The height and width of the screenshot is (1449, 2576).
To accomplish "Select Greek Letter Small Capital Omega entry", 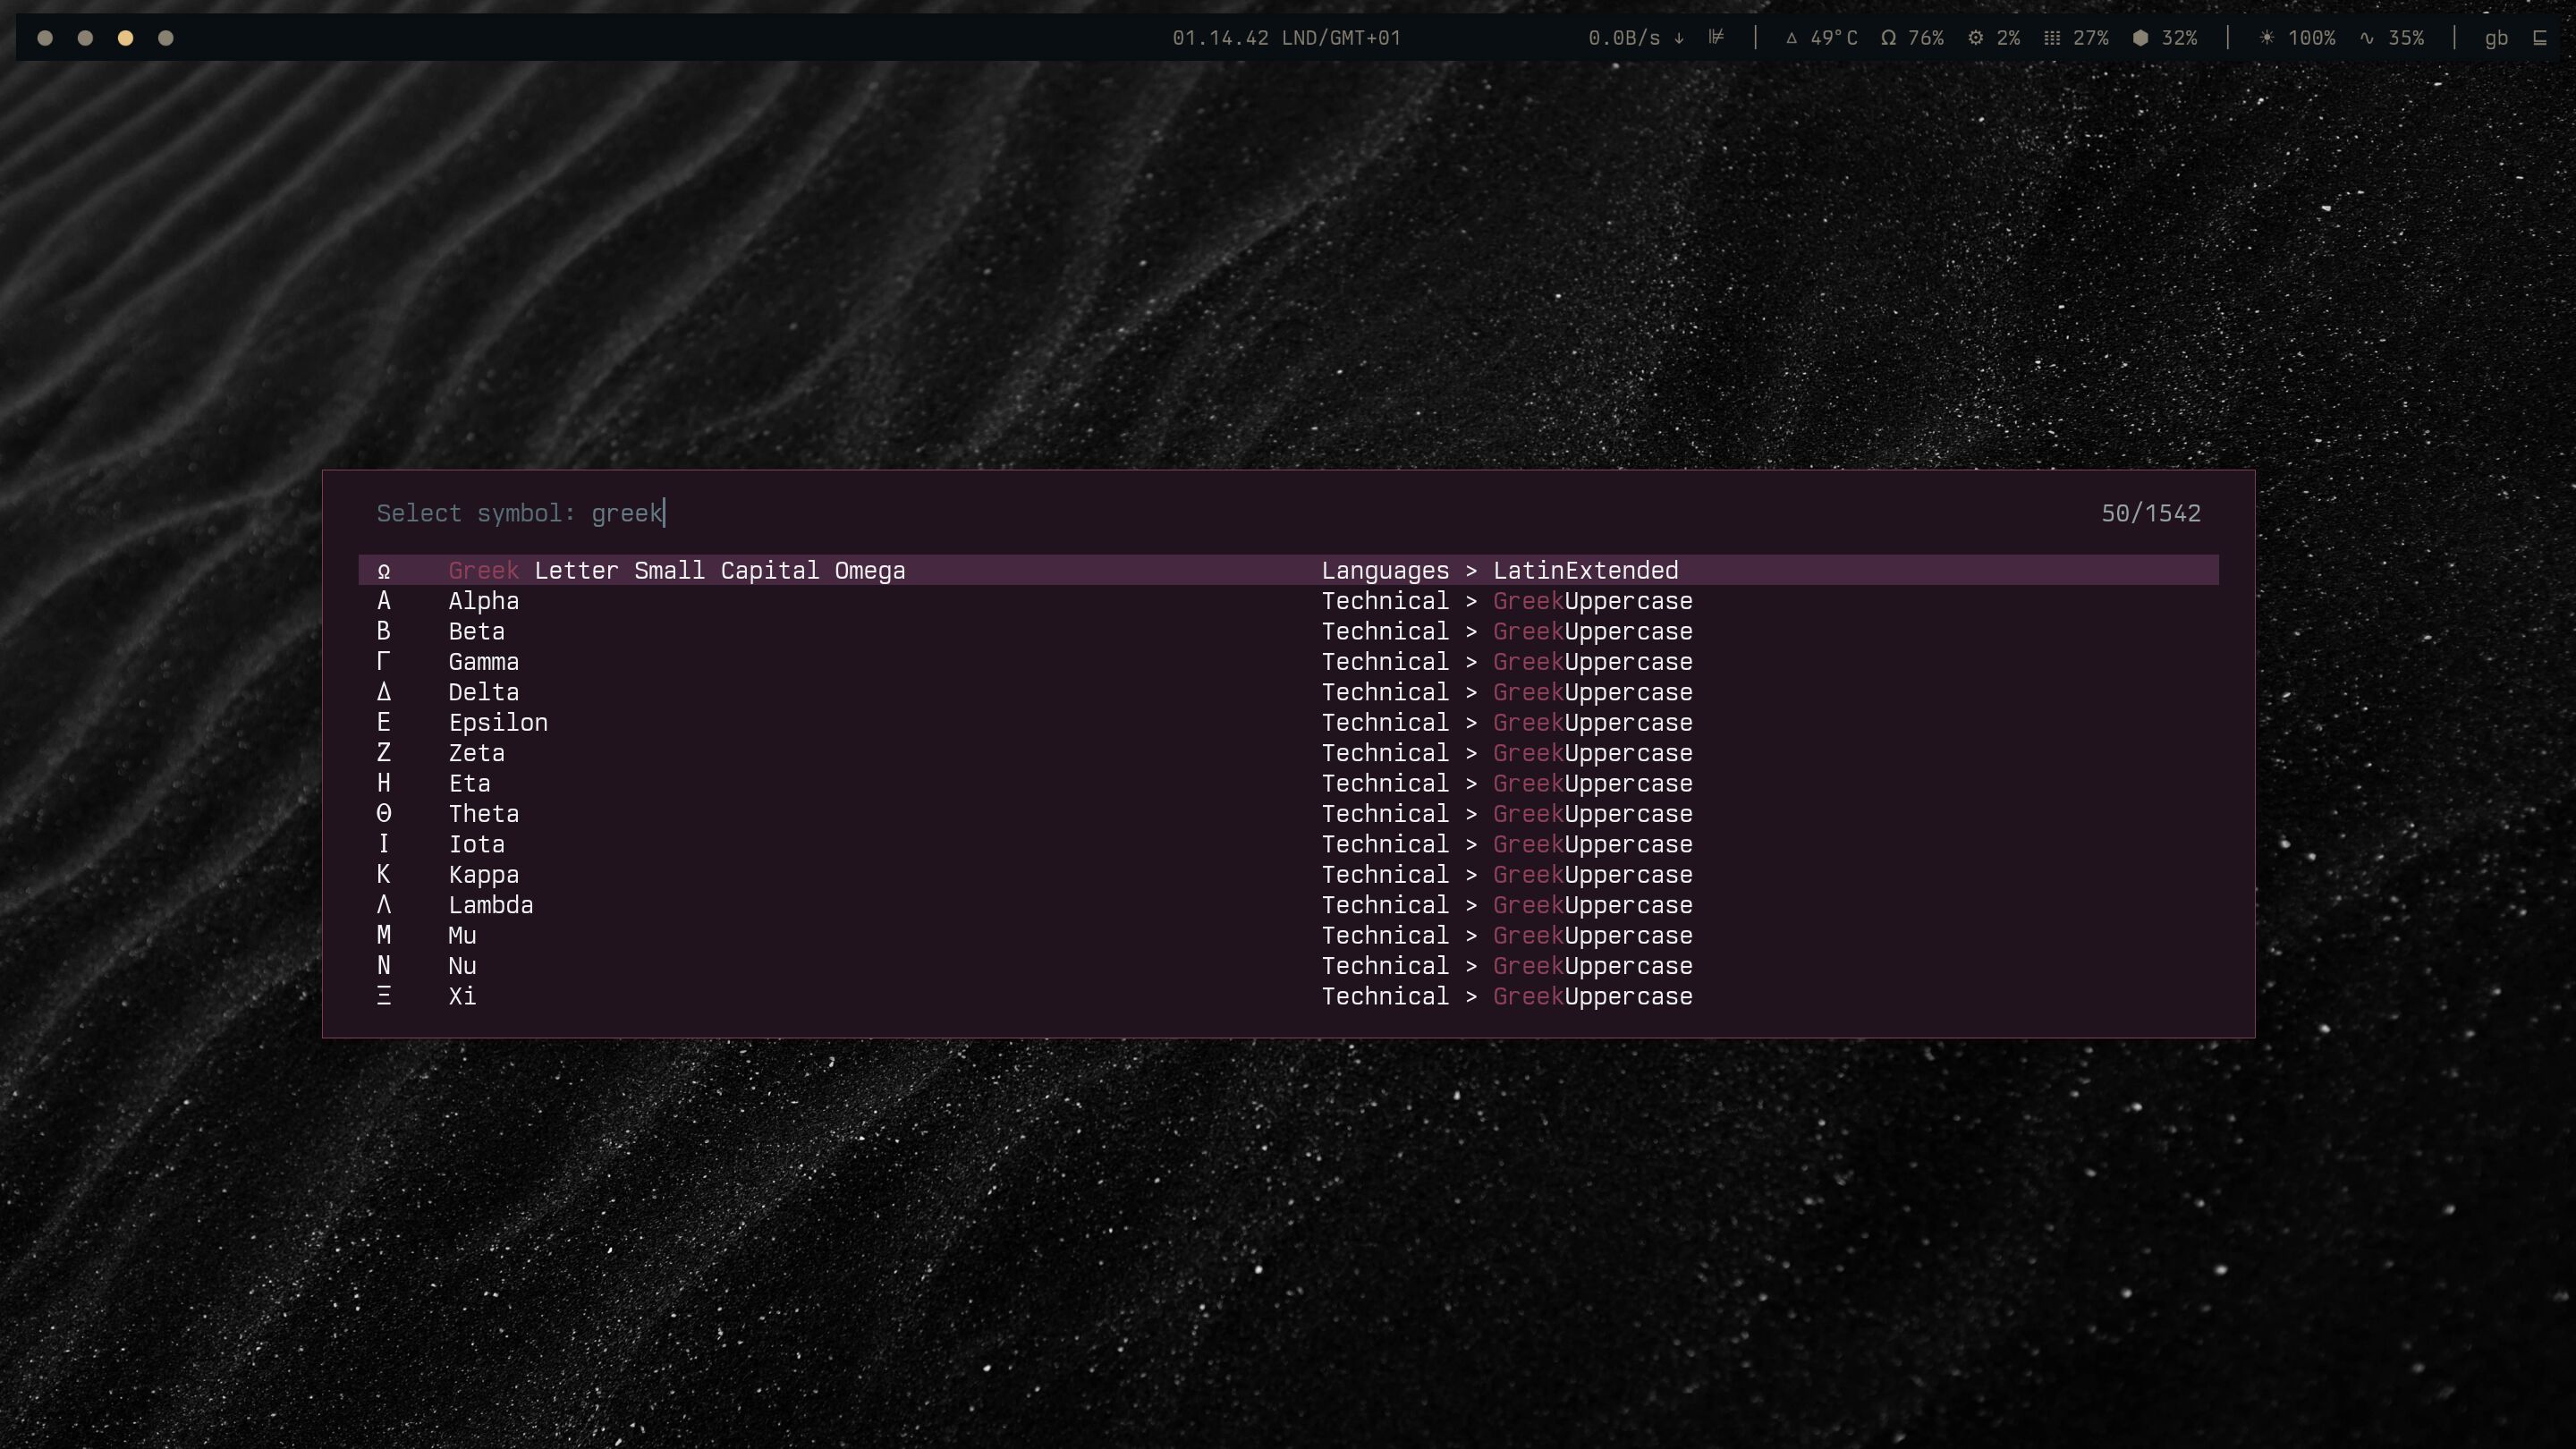I will click(x=677, y=570).
